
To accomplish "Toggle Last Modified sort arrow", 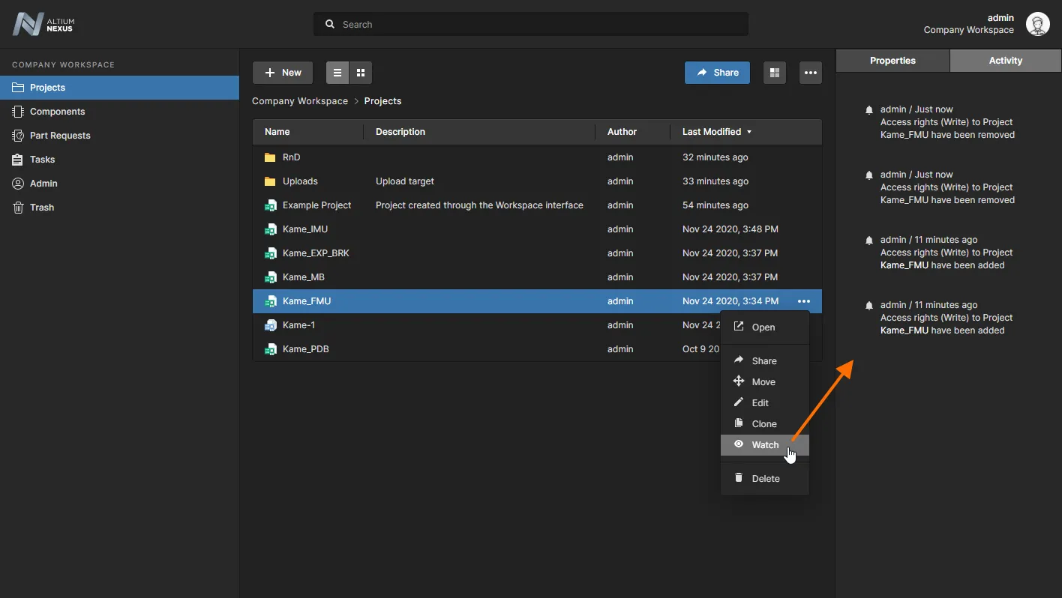I will [x=748, y=132].
